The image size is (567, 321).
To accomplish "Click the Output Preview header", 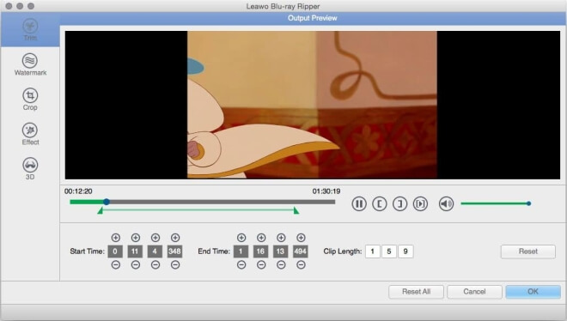I will pos(313,18).
